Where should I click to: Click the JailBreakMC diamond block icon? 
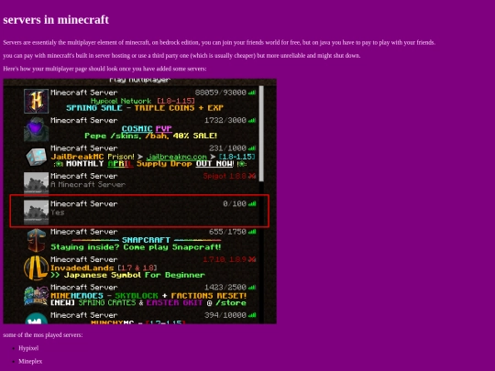point(37,157)
